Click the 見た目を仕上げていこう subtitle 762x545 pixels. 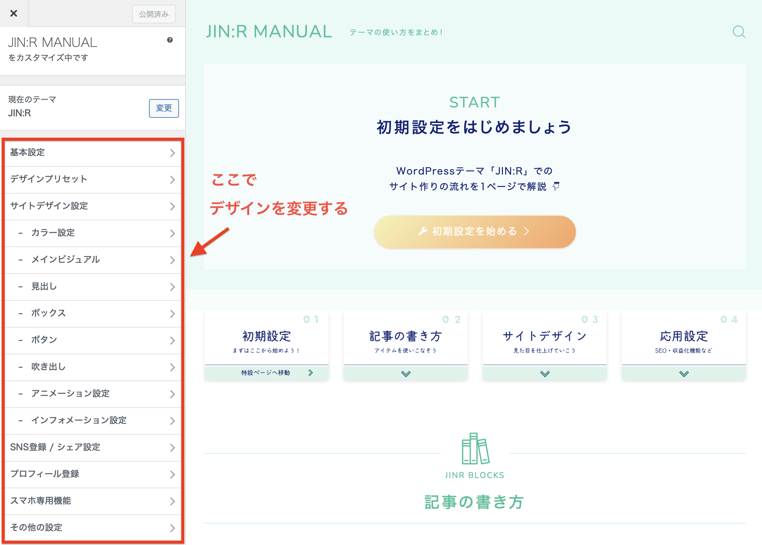click(x=545, y=351)
